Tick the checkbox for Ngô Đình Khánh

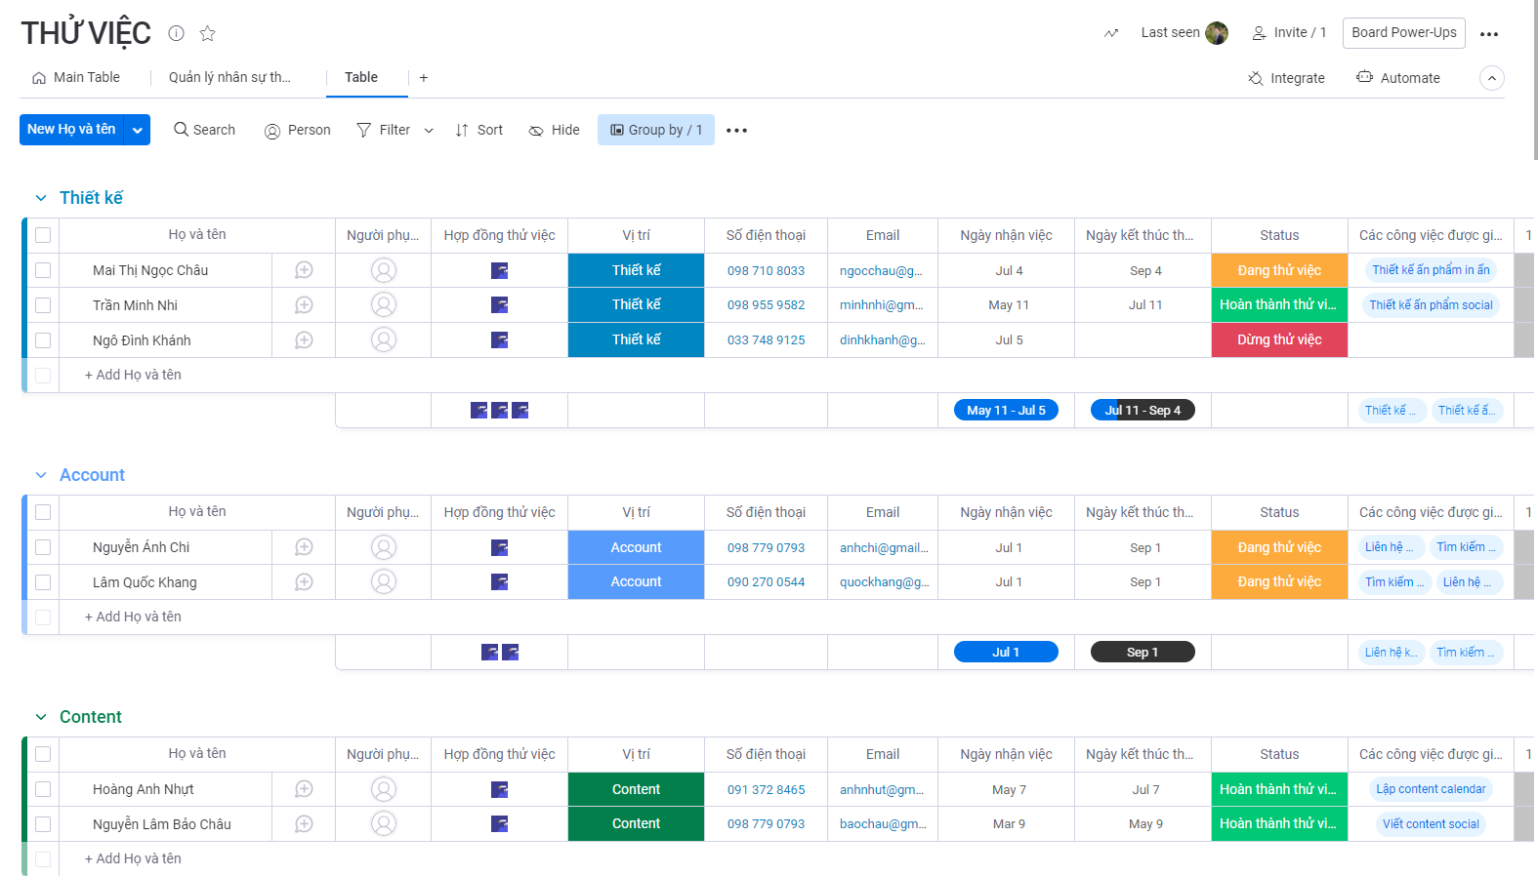click(x=43, y=340)
